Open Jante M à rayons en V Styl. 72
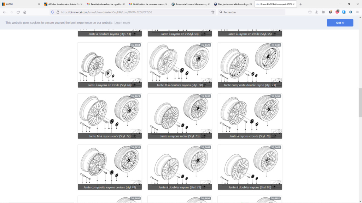The width and height of the screenshot is (362, 203). tap(110, 116)
